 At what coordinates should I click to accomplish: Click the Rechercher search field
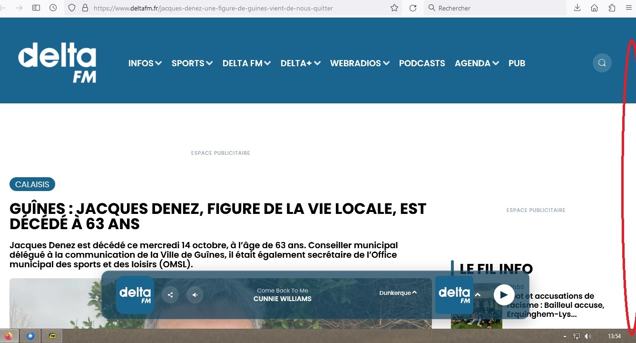495,8
